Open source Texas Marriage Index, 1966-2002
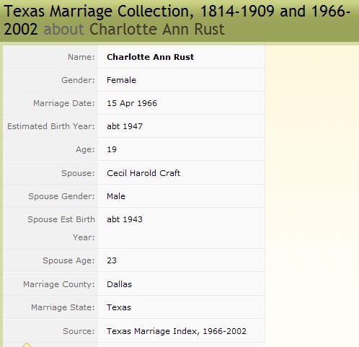359x347 pixels. pos(177,331)
